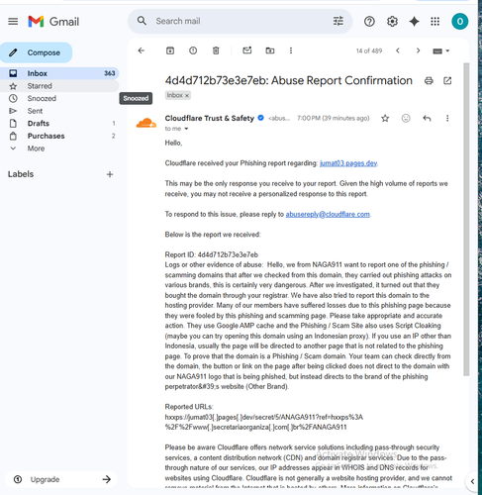
Task: Click the 14 of 489 counter
Action: 369,50
